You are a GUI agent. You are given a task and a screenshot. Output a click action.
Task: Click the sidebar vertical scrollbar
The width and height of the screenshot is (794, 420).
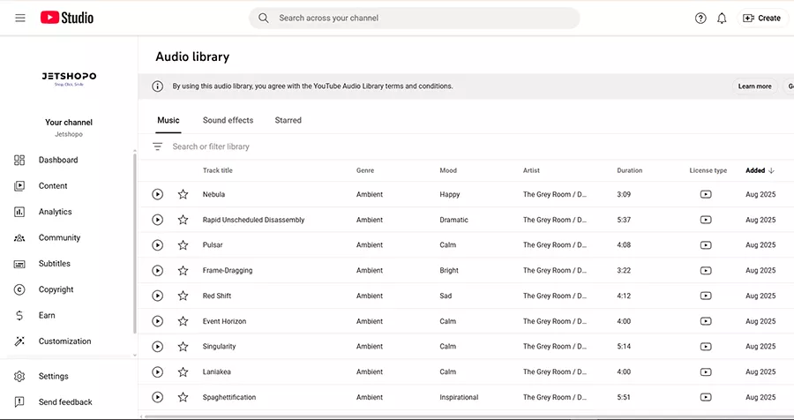(x=135, y=244)
